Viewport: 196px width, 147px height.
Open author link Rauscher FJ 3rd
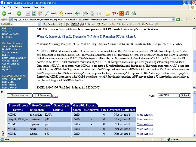tap(114, 36)
